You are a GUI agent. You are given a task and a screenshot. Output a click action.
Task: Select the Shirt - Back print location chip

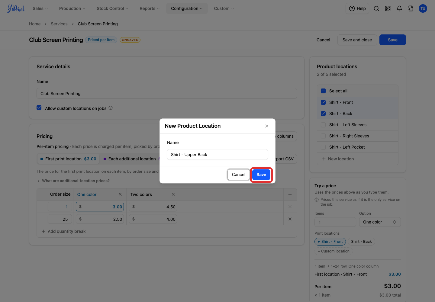pyautogui.click(x=362, y=242)
